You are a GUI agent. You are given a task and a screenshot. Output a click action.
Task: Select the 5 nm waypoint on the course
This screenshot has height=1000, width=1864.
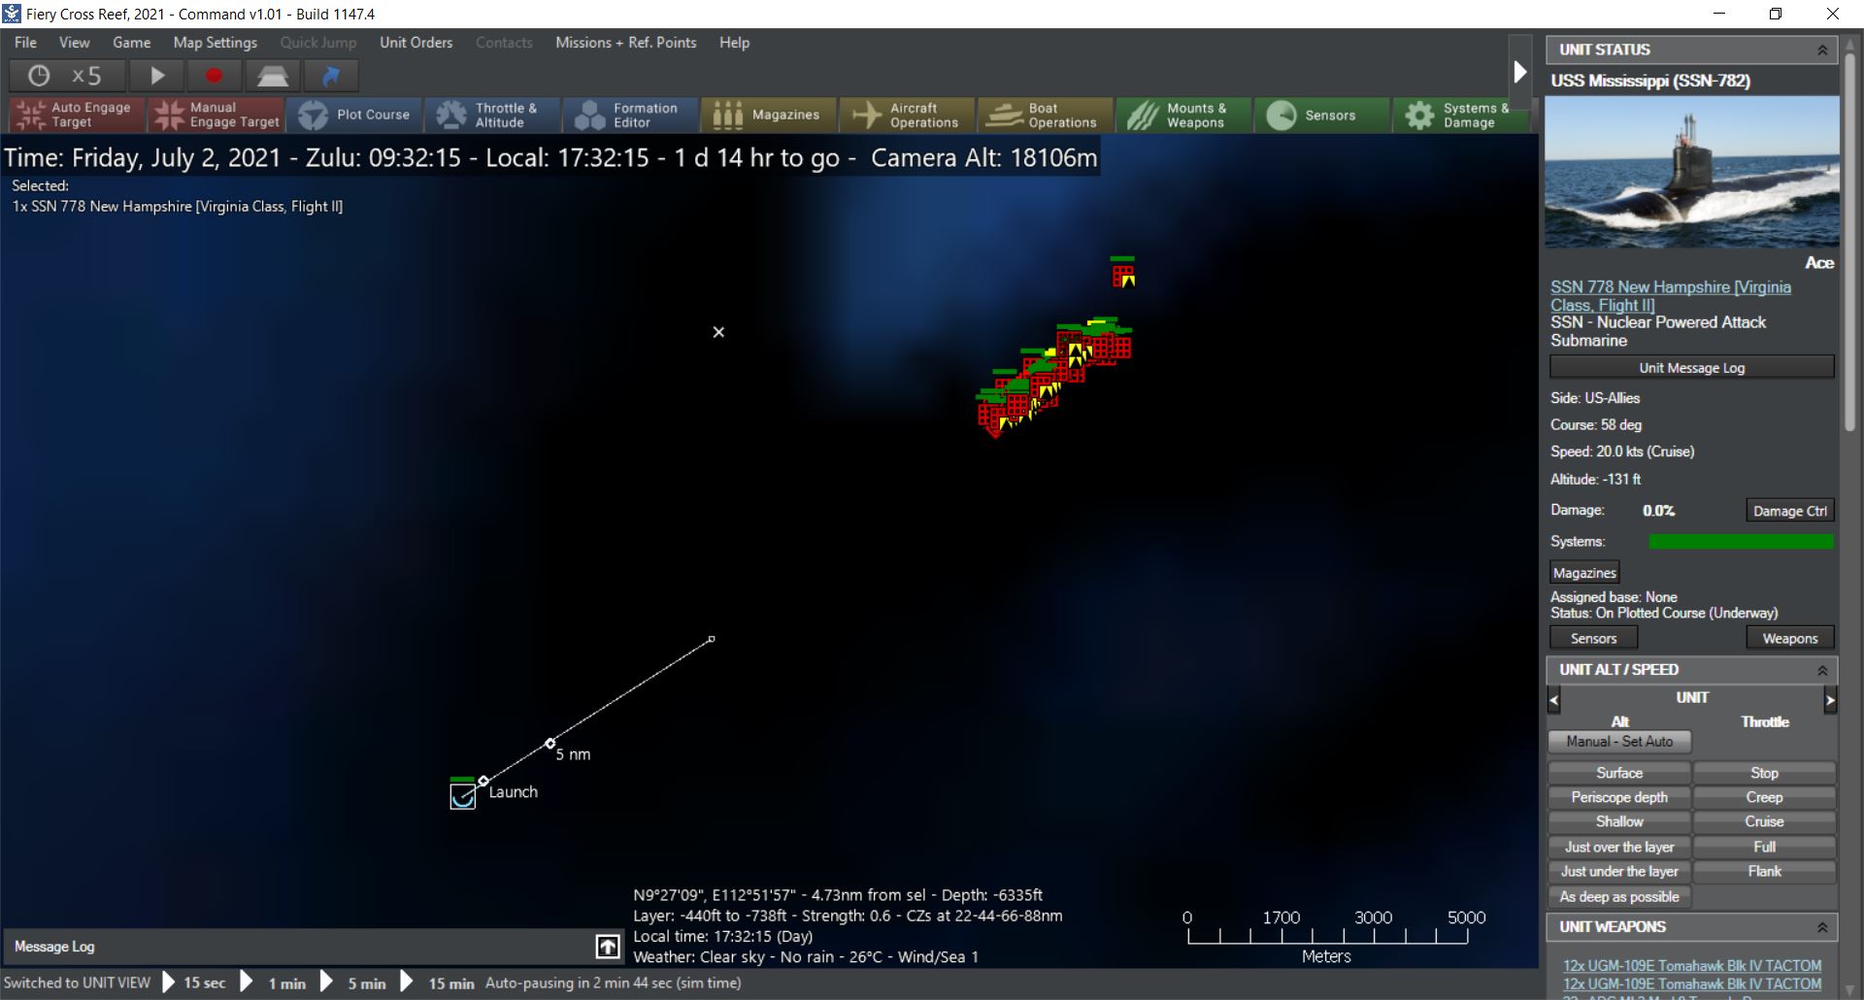550,744
